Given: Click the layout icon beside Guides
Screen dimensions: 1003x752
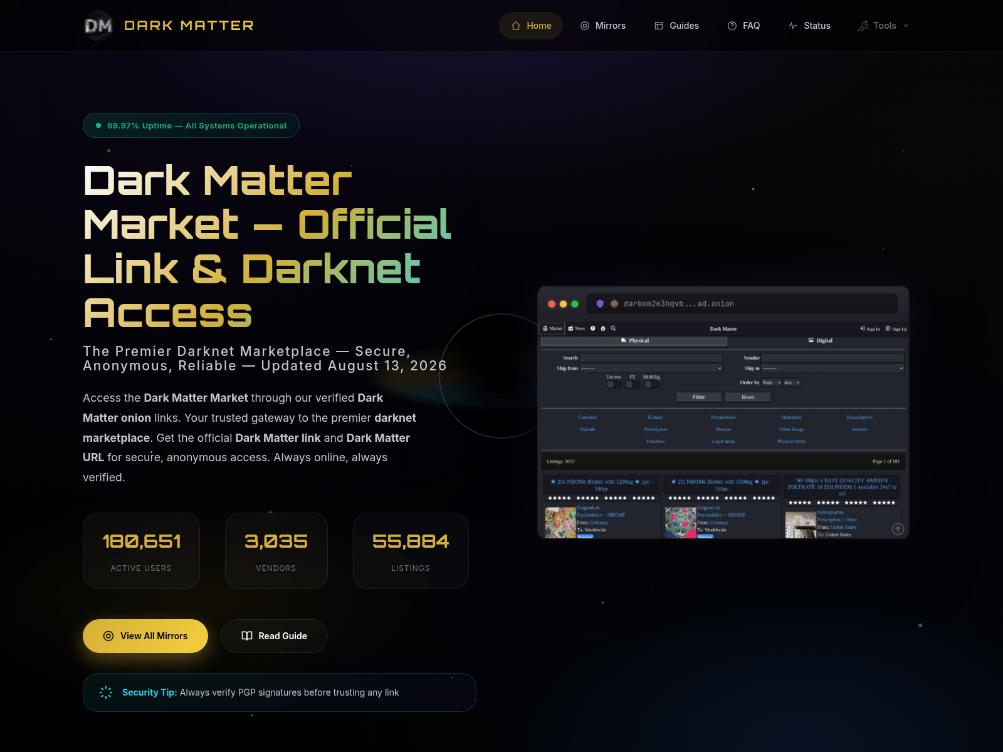Looking at the screenshot, I should [x=659, y=26].
